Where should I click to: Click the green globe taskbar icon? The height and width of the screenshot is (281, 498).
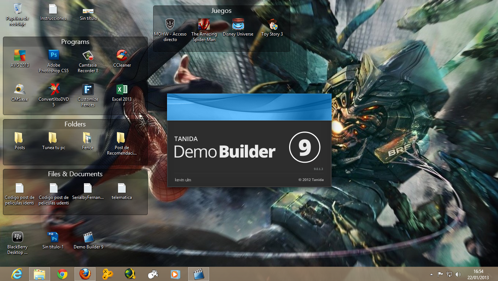coord(130,274)
